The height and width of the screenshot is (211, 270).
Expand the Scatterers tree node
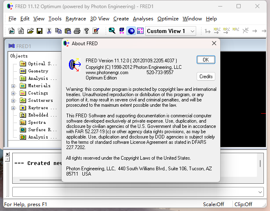(13, 101)
